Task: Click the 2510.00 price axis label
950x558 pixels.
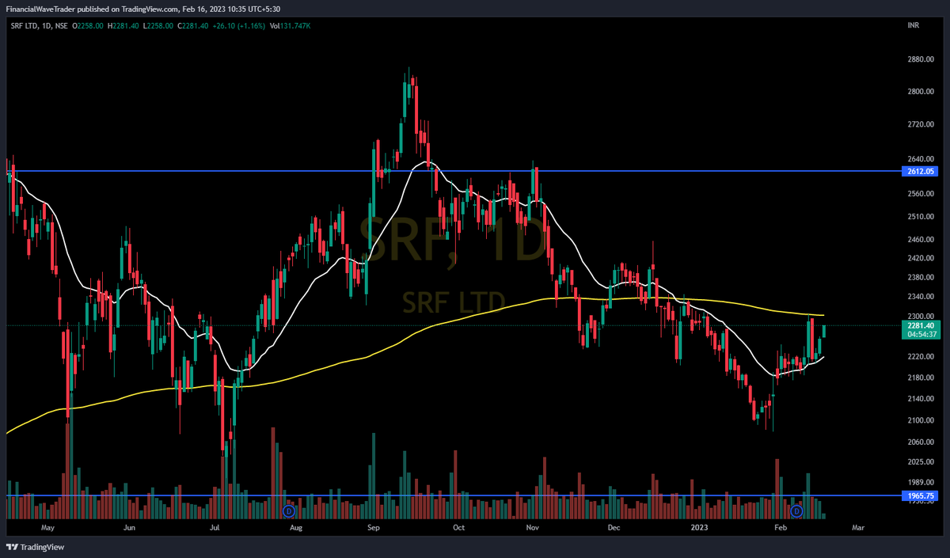Action: pyautogui.click(x=921, y=216)
